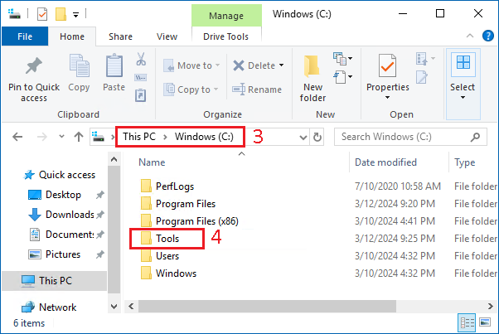The image size is (499, 334).
Task: Click the Back navigation arrow
Action: pyautogui.click(x=17, y=137)
